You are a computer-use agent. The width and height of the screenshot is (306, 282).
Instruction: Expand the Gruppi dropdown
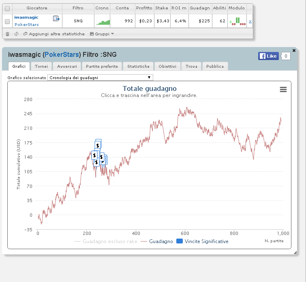[x=102, y=34]
